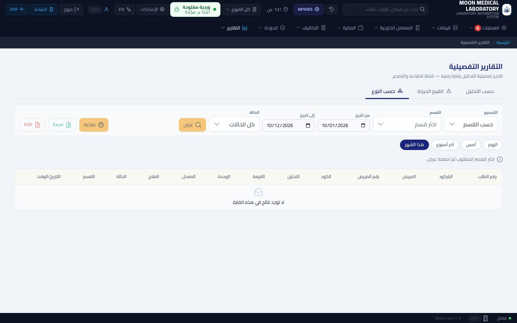The width and height of the screenshot is (517, 323).
Task: Open calendar picker in من تاريخ field
Action: (363, 125)
